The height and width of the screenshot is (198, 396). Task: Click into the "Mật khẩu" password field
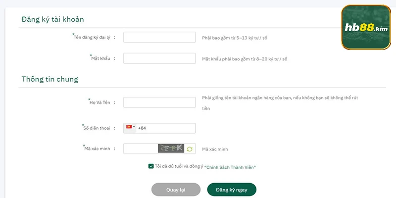pos(159,58)
